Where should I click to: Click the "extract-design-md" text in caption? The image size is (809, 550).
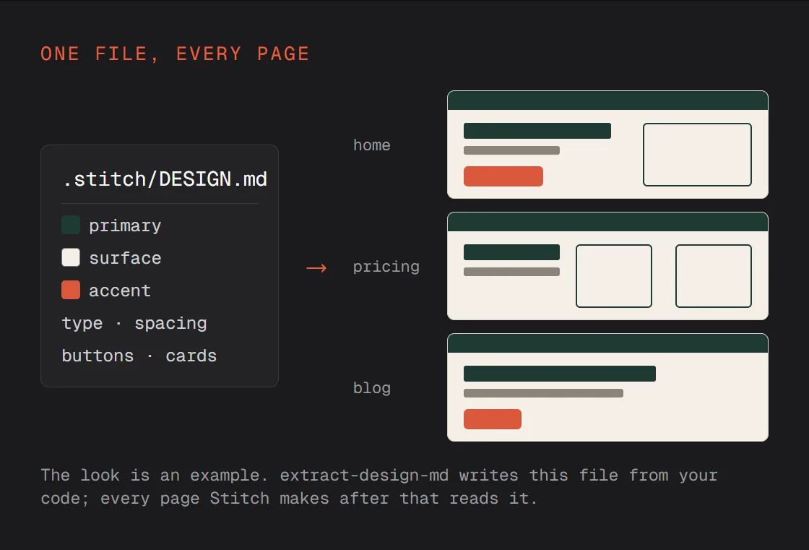tap(364, 475)
